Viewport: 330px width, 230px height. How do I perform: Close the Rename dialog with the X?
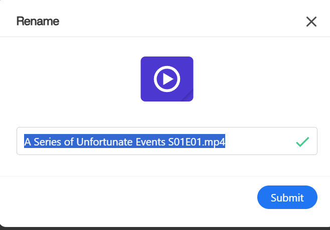pos(311,21)
